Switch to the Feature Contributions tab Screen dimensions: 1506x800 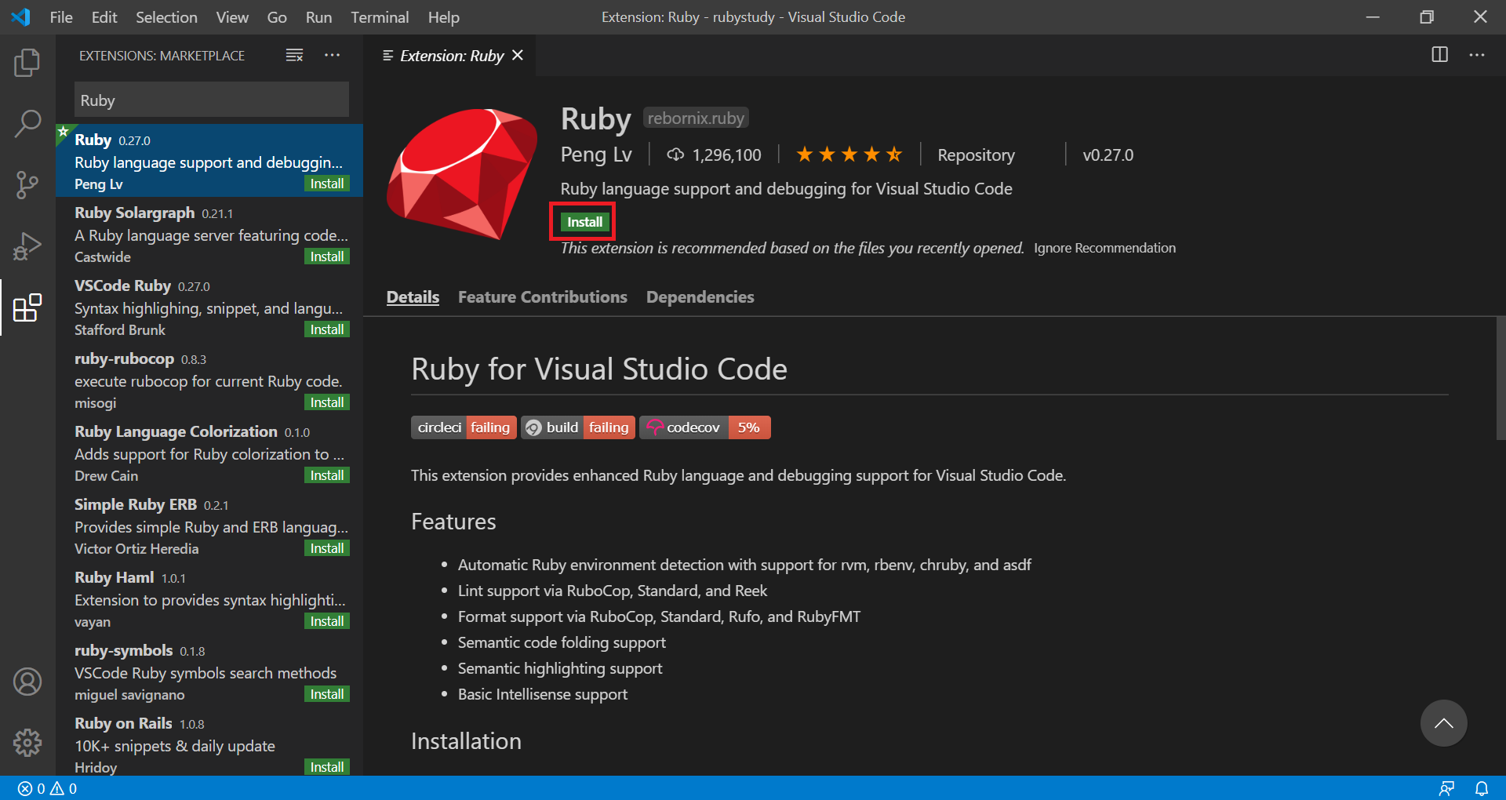(x=543, y=297)
